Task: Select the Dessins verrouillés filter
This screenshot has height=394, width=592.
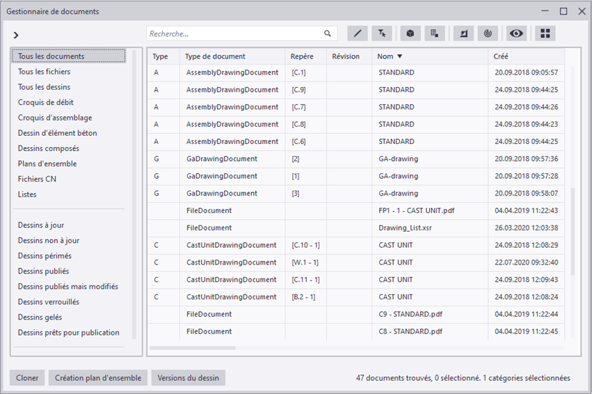Action: pos(49,301)
